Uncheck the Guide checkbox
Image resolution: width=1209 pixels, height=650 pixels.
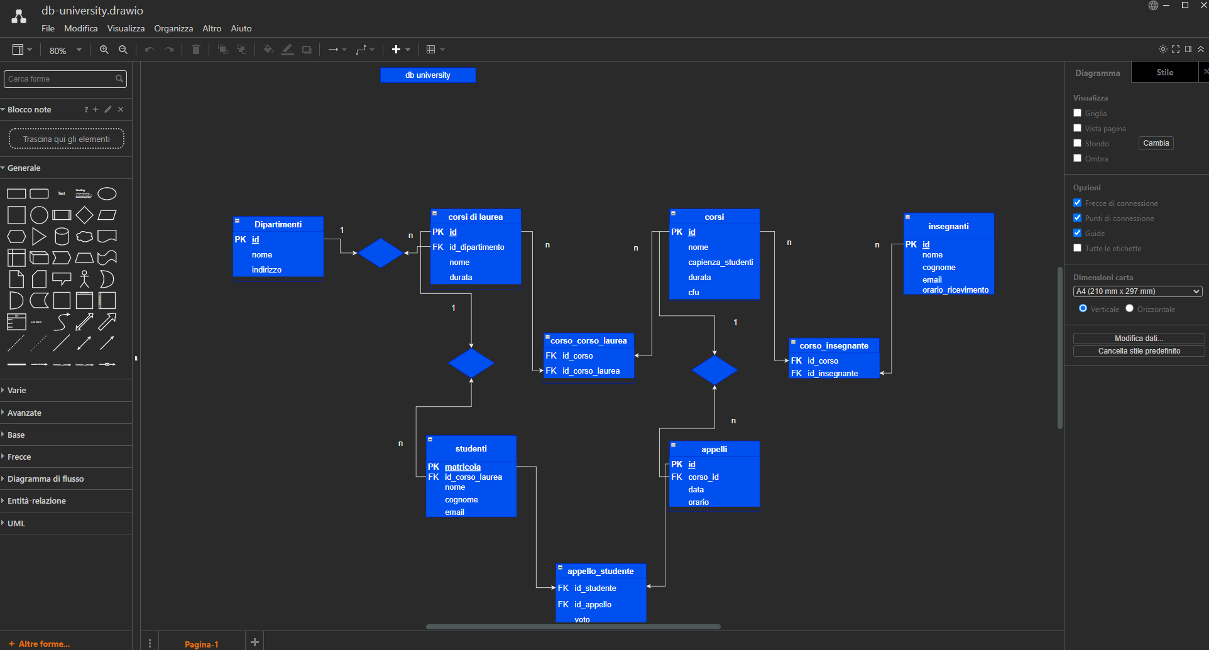1078,233
